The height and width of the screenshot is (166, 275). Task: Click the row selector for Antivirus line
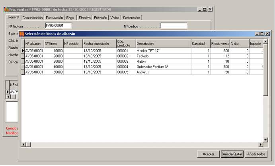(23, 72)
